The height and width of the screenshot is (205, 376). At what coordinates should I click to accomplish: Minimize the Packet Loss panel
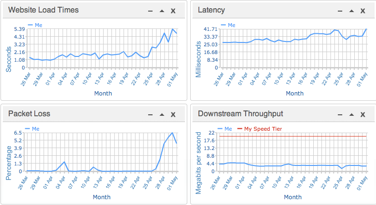[x=151, y=115]
